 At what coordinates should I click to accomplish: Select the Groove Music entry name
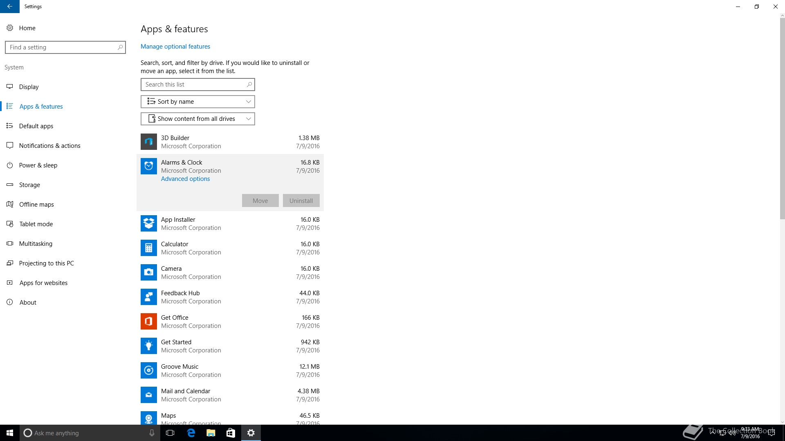click(179, 367)
